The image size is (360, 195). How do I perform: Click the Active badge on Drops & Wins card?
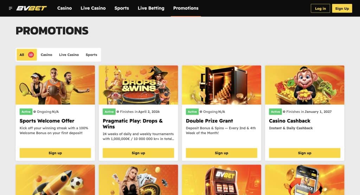click(x=109, y=112)
